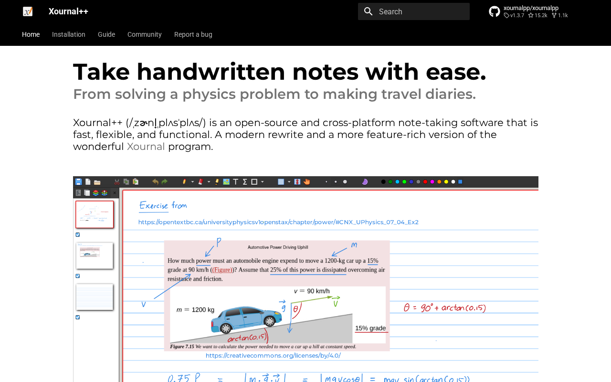This screenshot has height=382, width=611.
Task: Select the first page thumbnail
Action: pyautogui.click(x=95, y=214)
